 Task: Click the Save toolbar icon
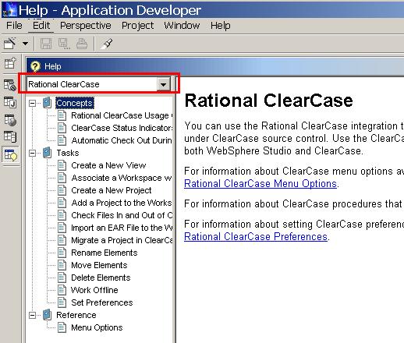point(46,44)
